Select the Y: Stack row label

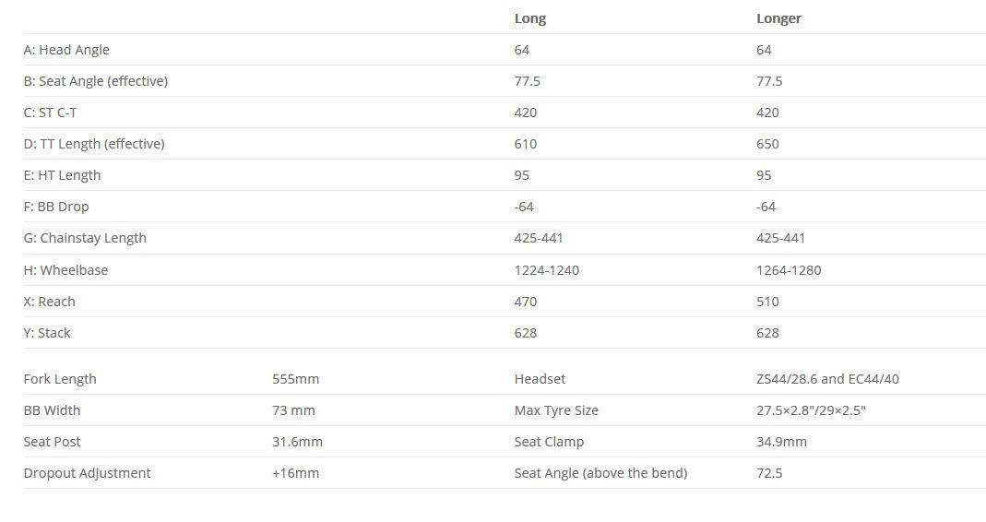click(x=46, y=333)
